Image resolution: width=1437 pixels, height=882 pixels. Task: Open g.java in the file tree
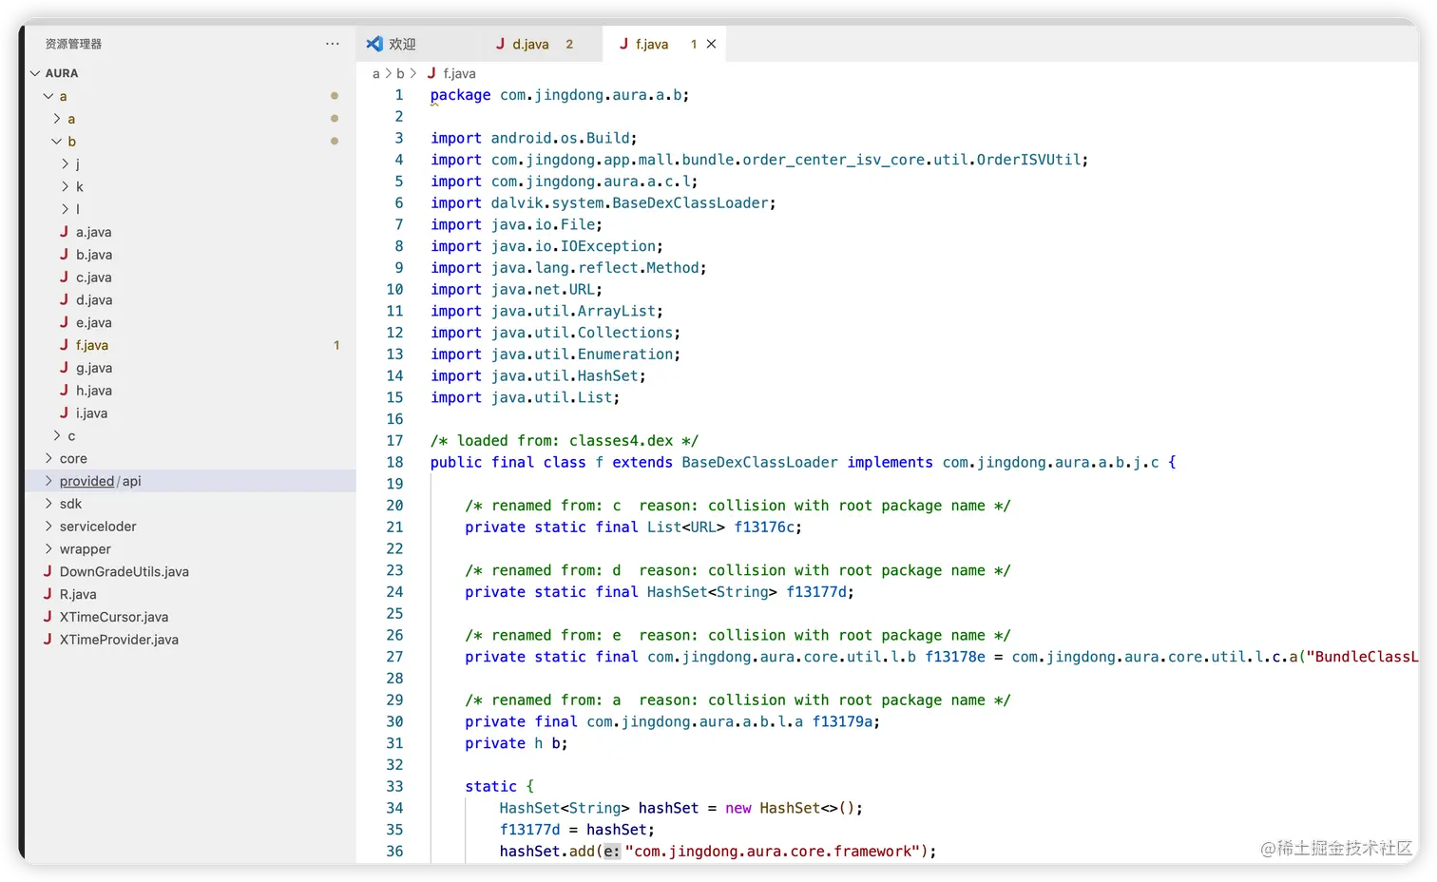(190, 368)
